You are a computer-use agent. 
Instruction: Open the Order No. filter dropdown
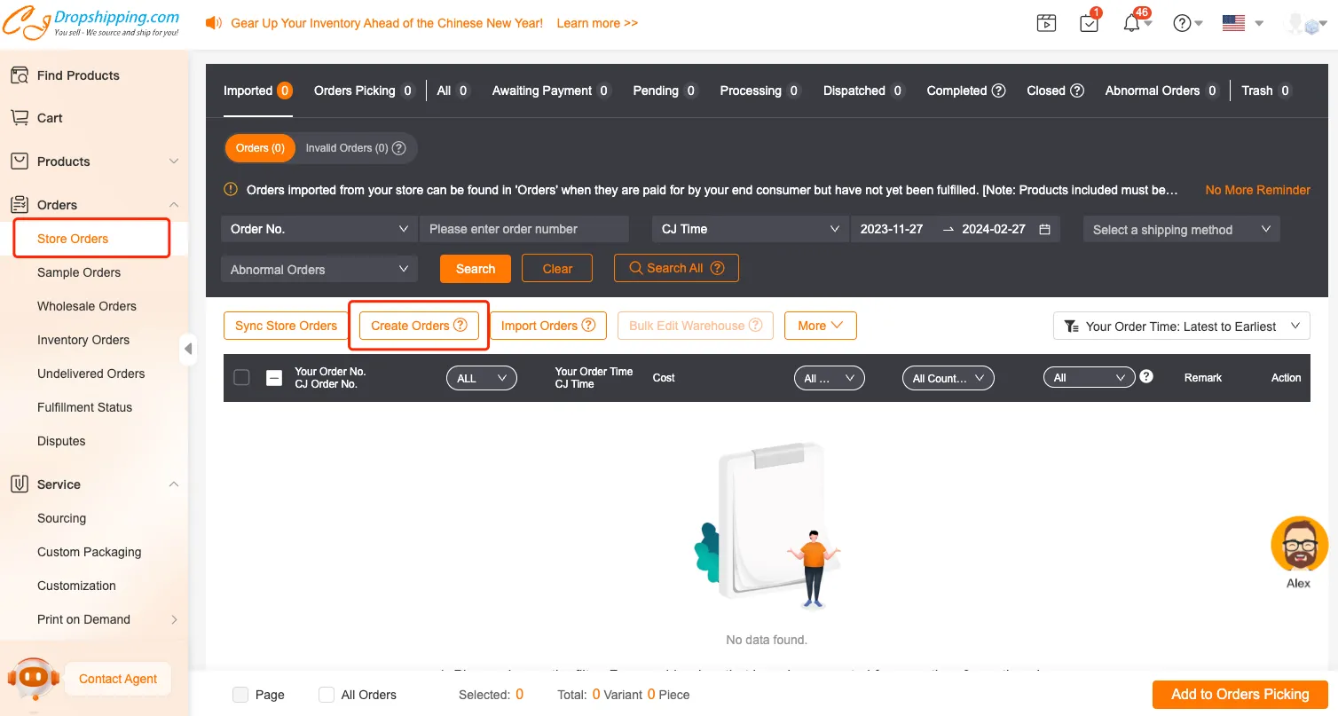319,229
